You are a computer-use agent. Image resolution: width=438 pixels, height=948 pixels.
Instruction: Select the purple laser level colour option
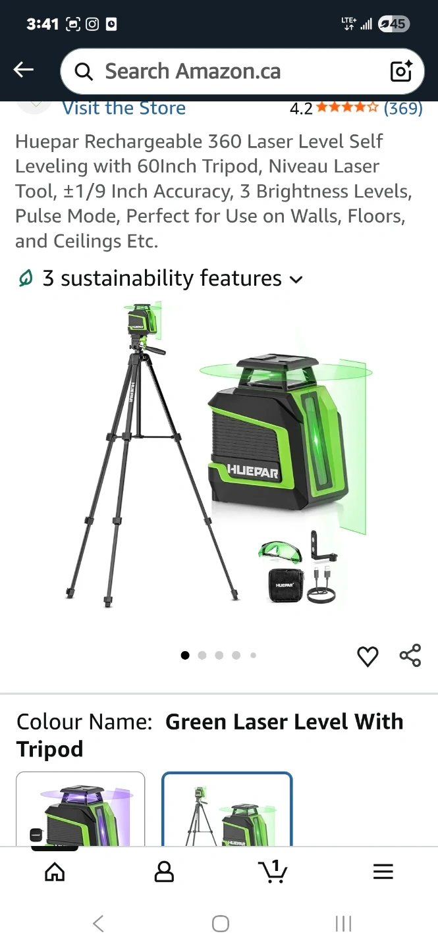80,809
